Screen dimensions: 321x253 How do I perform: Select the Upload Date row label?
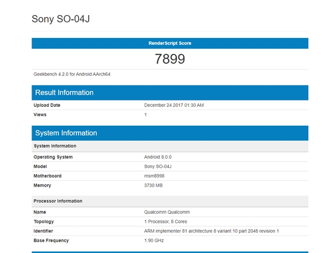(47, 105)
